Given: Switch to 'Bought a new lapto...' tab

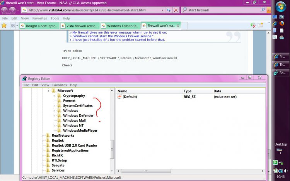Looking at the screenshot, I should [x=39, y=26].
